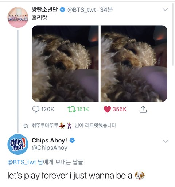
Task: Click the retweeter name 휘뚜루마뚜루
Action: coord(45,125)
